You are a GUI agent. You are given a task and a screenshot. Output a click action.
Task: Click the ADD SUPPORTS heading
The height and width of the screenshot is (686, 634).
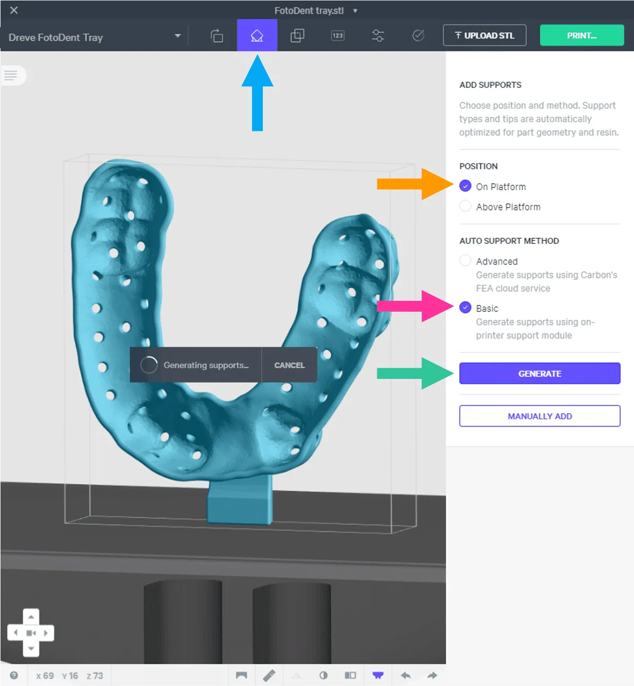tap(490, 85)
